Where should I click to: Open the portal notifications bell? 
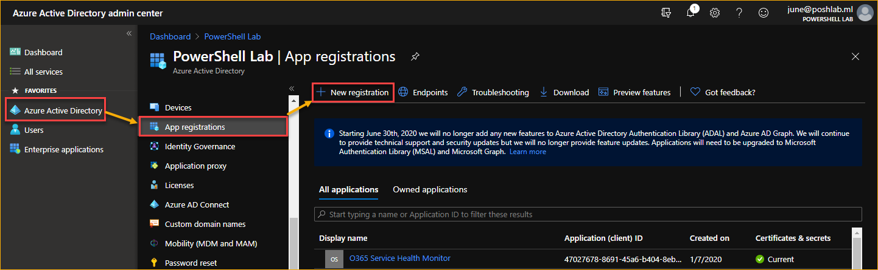point(690,13)
